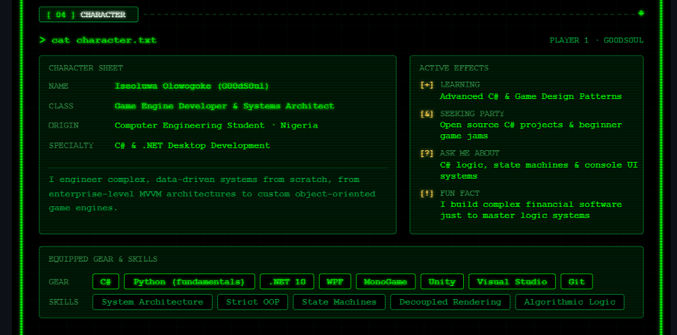This screenshot has height=335, width=677.
Task: Click the Algorithmic Logic skill tag
Action: tap(570, 302)
